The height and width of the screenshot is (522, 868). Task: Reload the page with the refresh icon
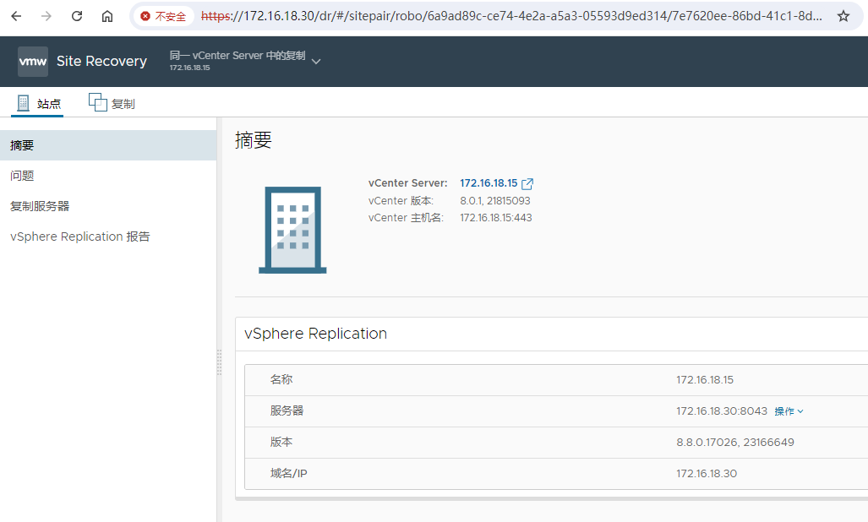pos(77,16)
